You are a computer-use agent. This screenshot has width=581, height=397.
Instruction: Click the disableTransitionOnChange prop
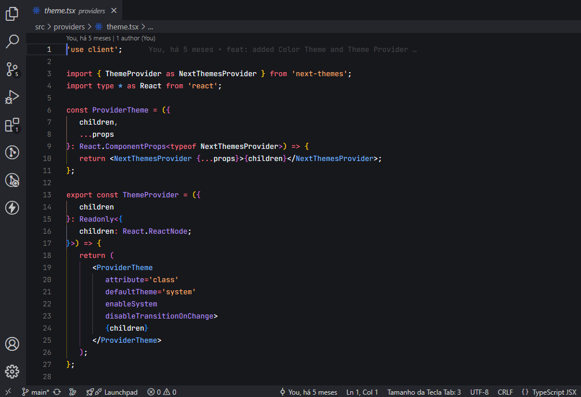point(159,316)
